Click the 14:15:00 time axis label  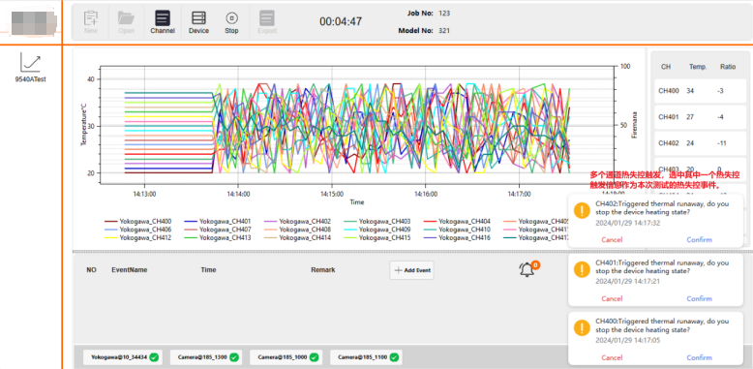pos(331,194)
